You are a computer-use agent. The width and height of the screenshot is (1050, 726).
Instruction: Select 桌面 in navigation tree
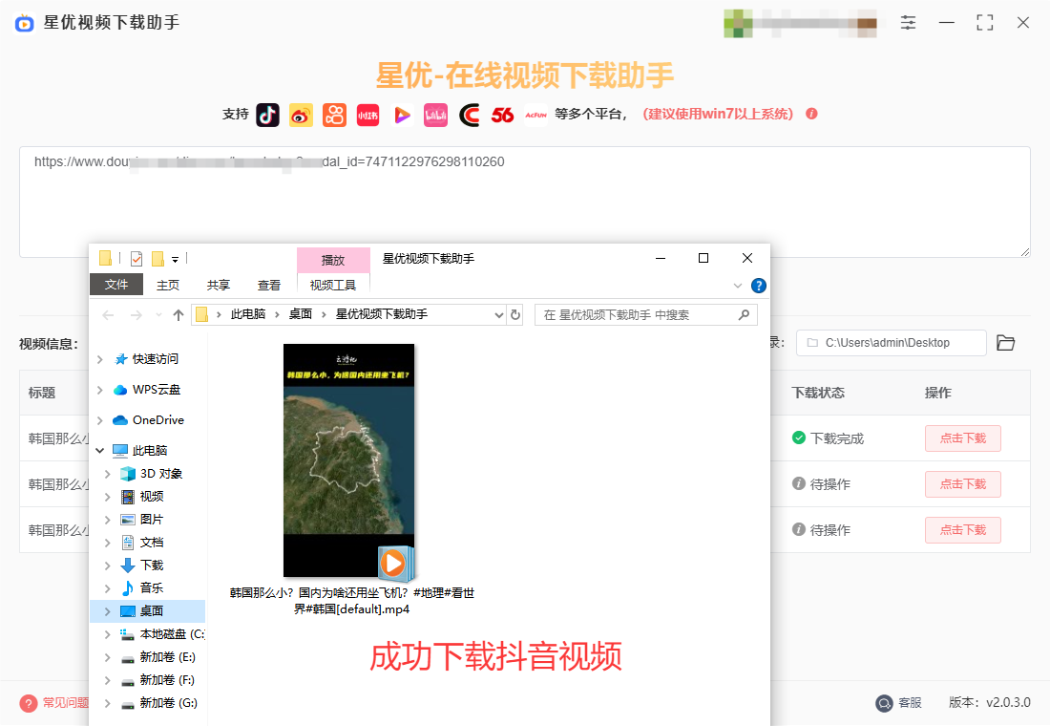point(147,611)
